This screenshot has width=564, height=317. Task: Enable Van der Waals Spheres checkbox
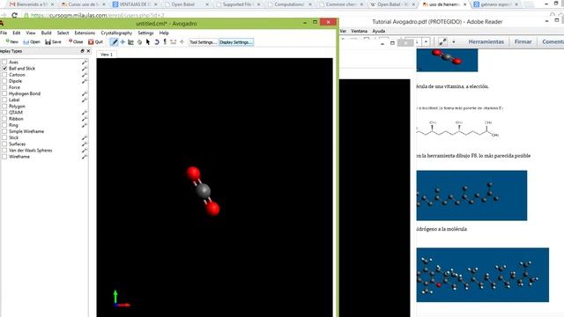click(x=4, y=151)
